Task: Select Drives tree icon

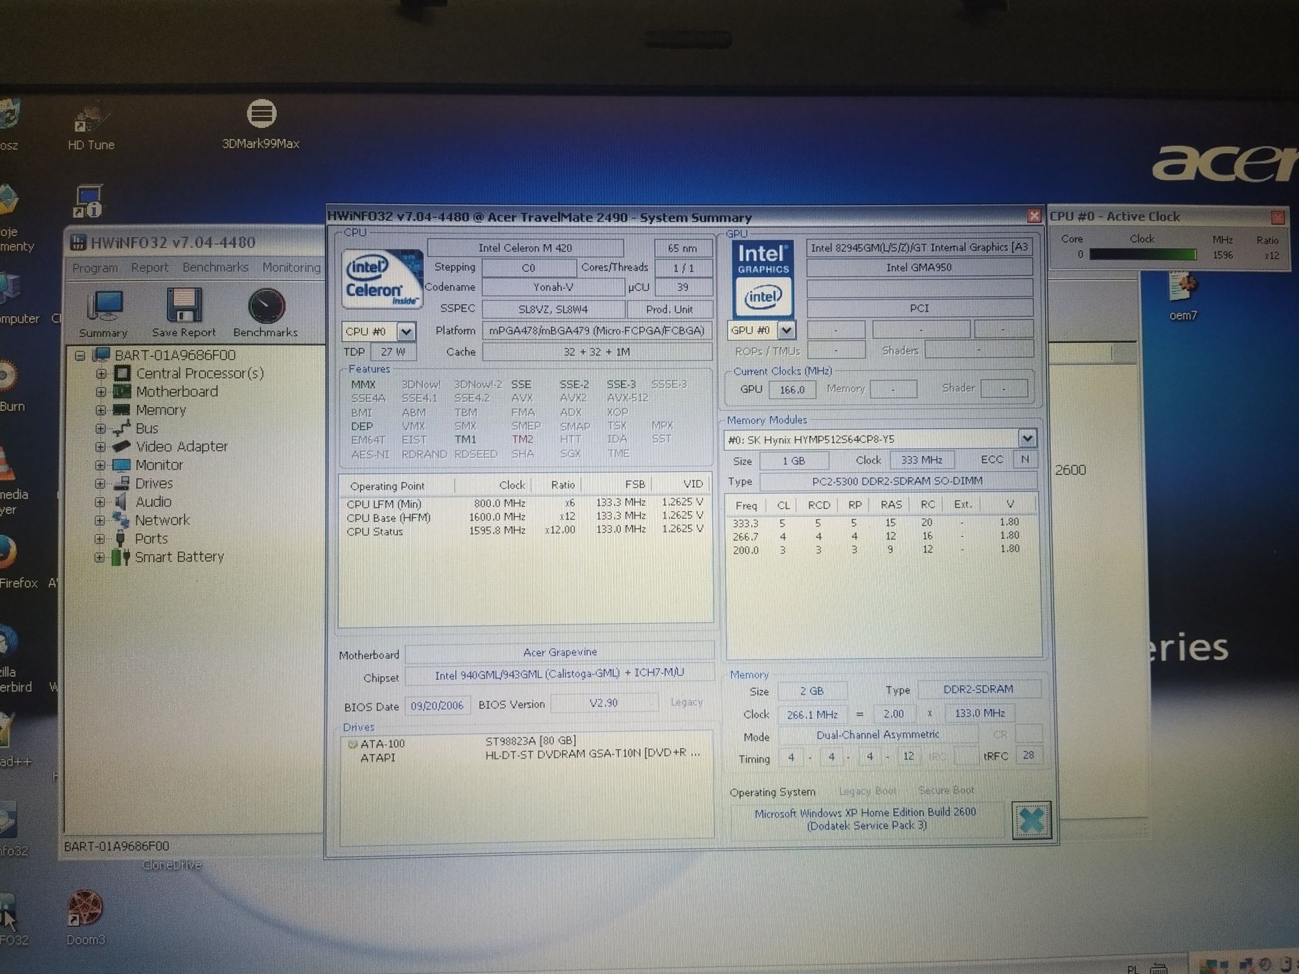Action: coord(121,483)
